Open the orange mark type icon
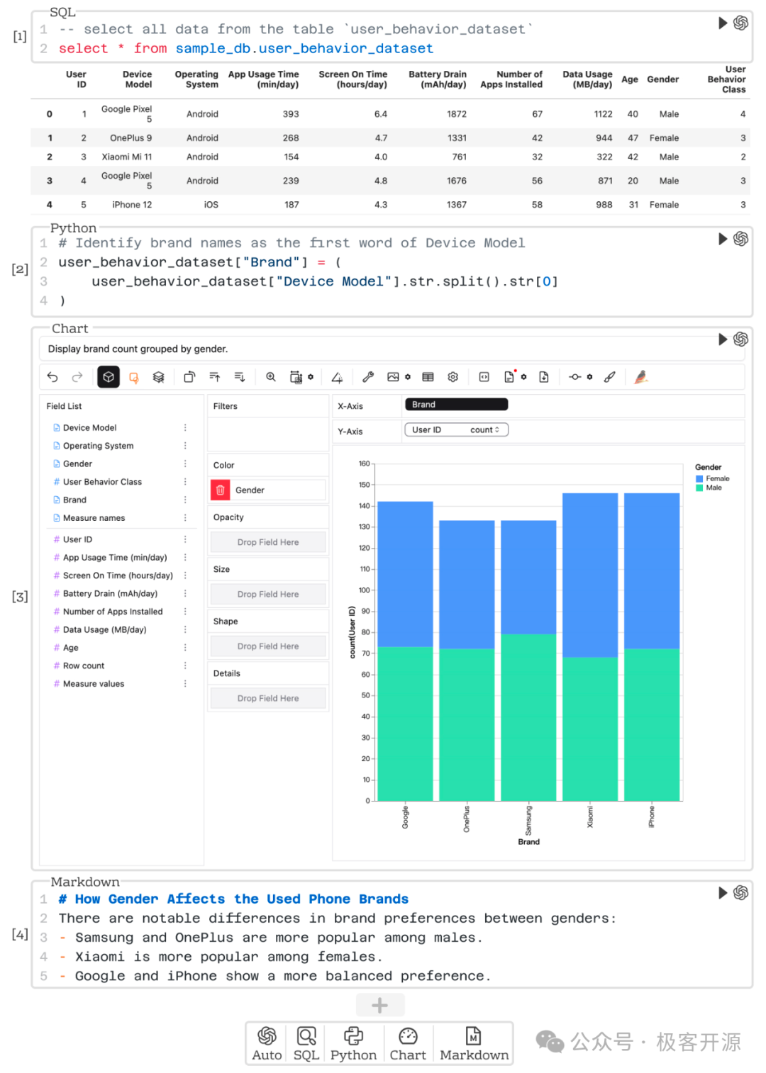 coord(133,377)
